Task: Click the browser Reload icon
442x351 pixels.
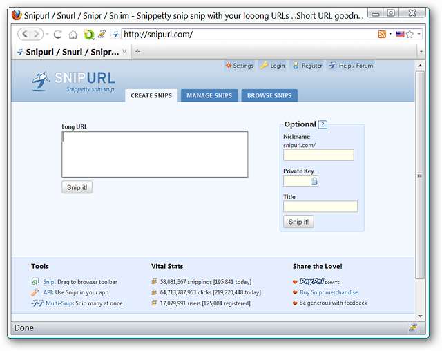Action: coord(58,35)
